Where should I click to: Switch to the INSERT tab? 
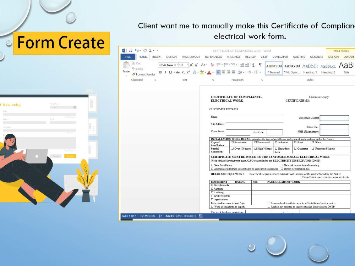point(157,57)
